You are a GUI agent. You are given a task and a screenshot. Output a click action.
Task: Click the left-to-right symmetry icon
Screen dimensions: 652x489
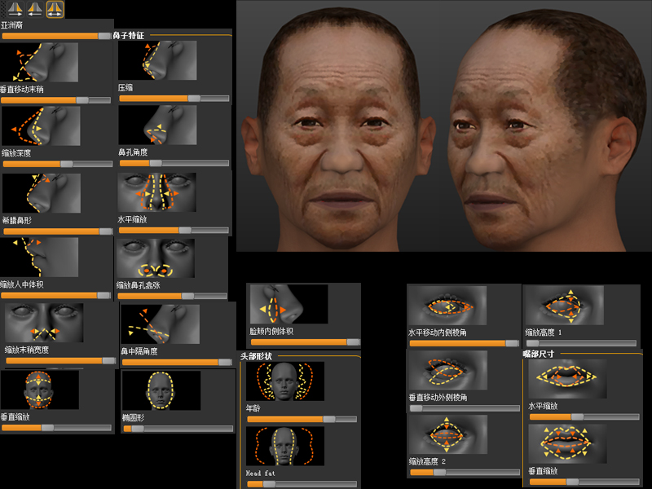tap(15, 10)
